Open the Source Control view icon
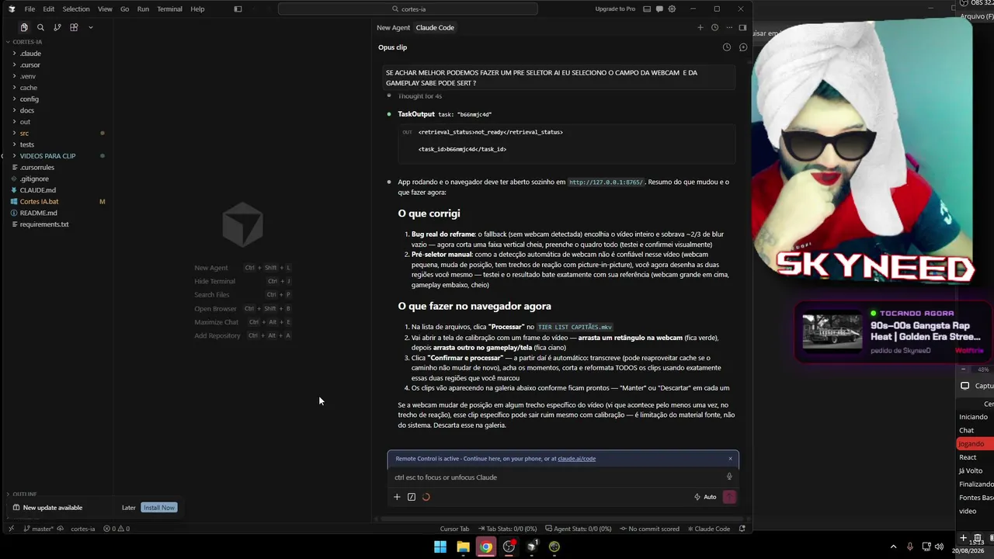 coord(57,27)
